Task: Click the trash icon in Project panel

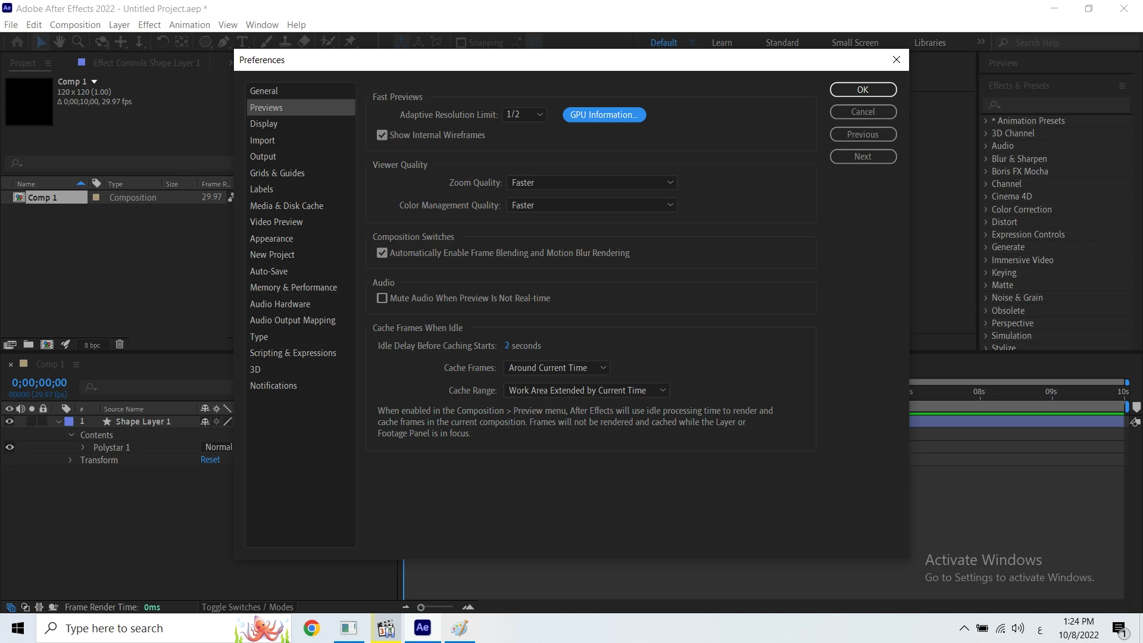Action: click(x=119, y=345)
